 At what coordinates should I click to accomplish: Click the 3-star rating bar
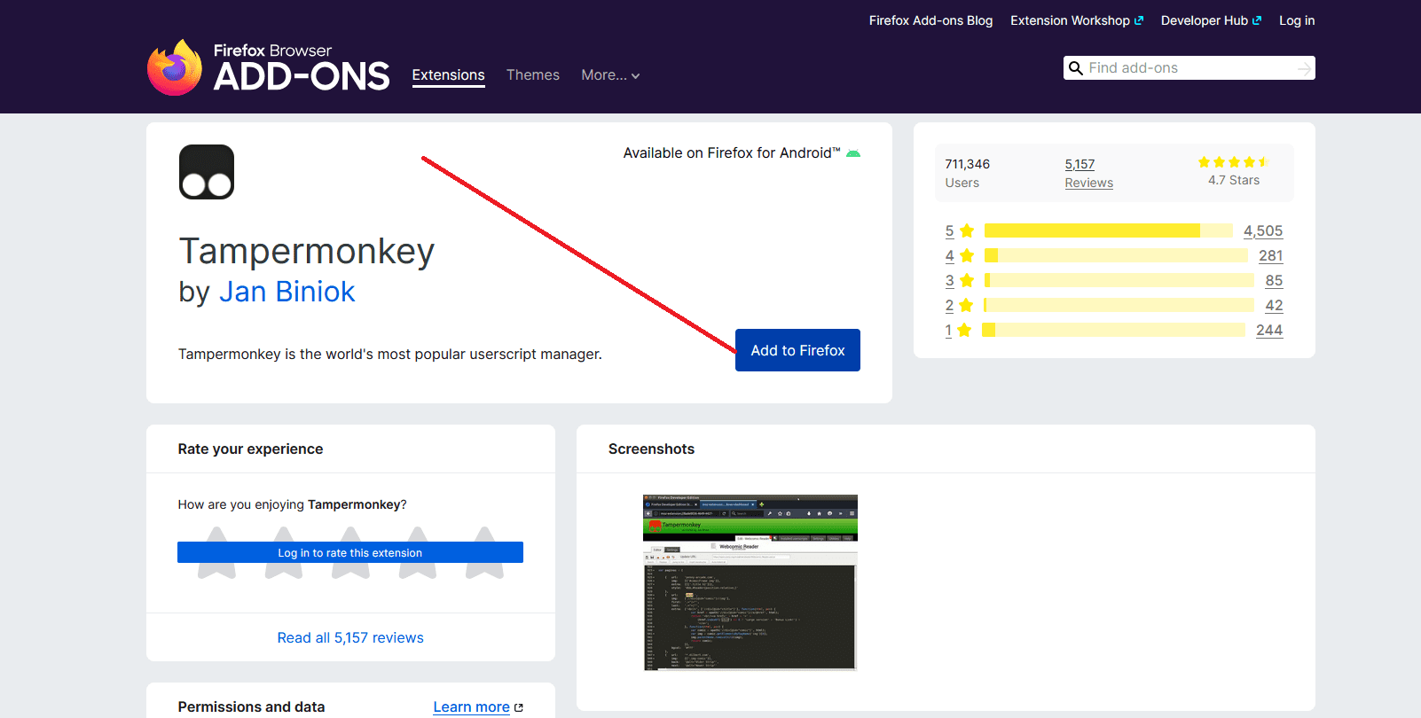(x=1119, y=280)
